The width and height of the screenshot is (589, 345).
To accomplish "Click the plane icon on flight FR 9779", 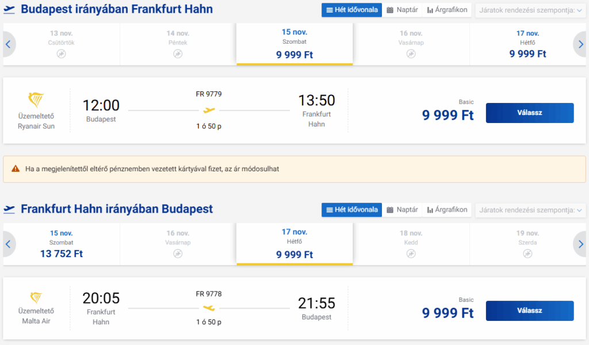I will [209, 110].
